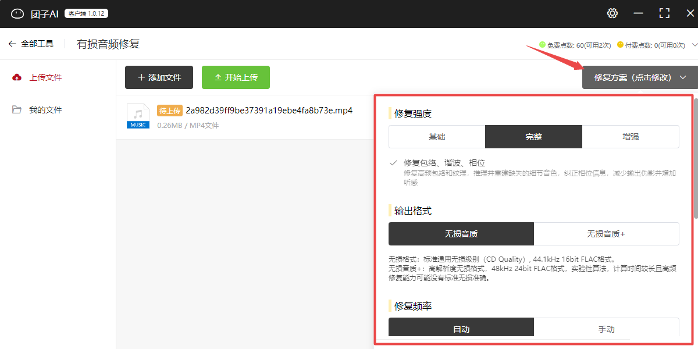Open the settings gear in the title bar

pyautogui.click(x=612, y=13)
